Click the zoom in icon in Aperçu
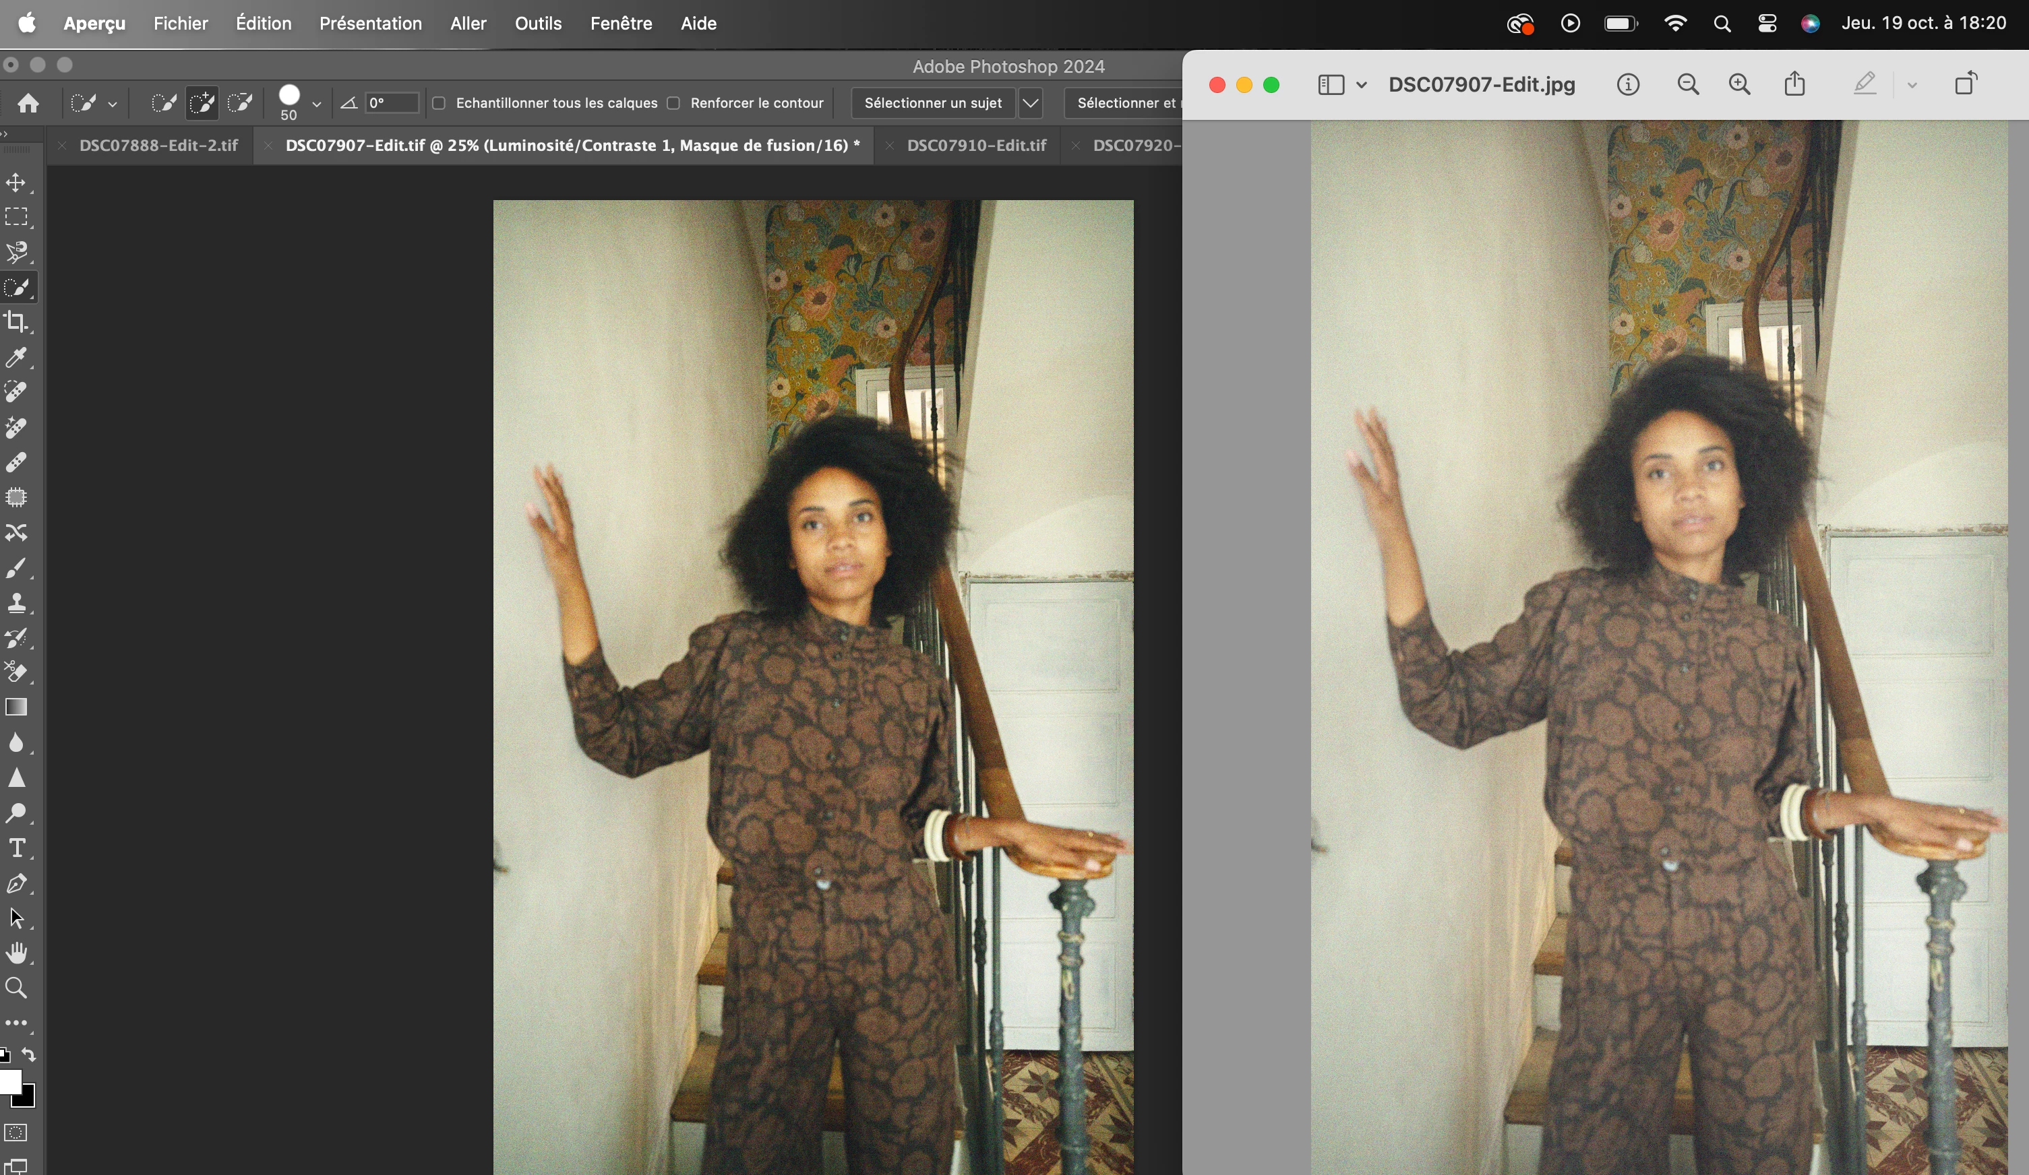 tap(1739, 84)
